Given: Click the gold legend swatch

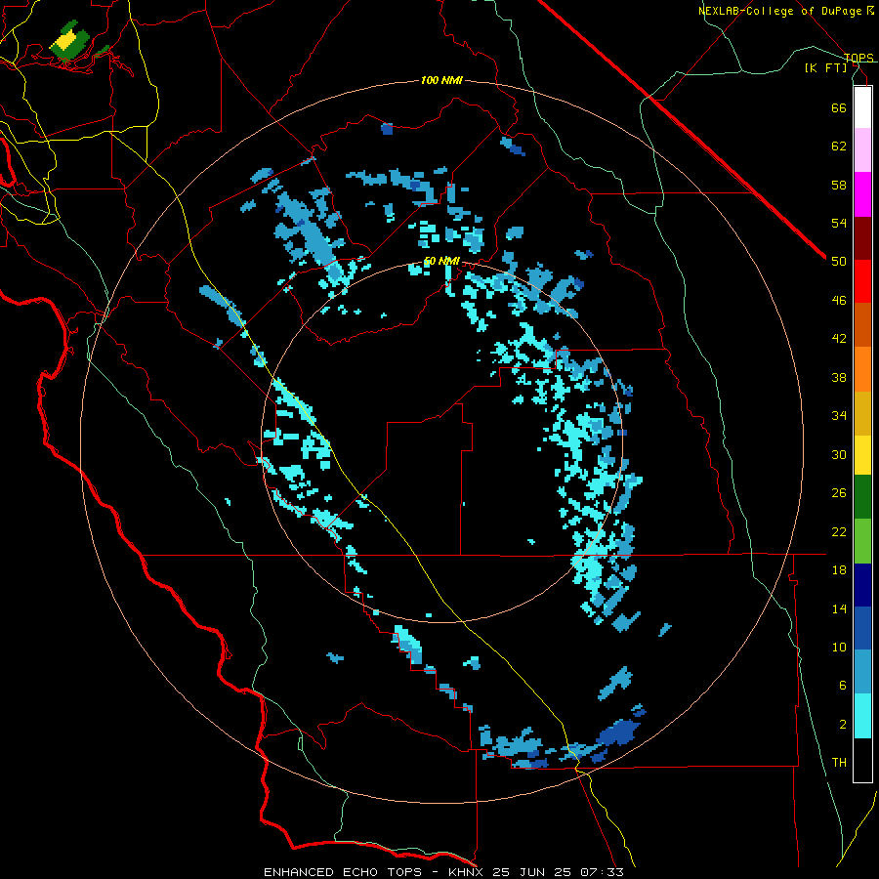Looking at the screenshot, I should coord(862,413).
